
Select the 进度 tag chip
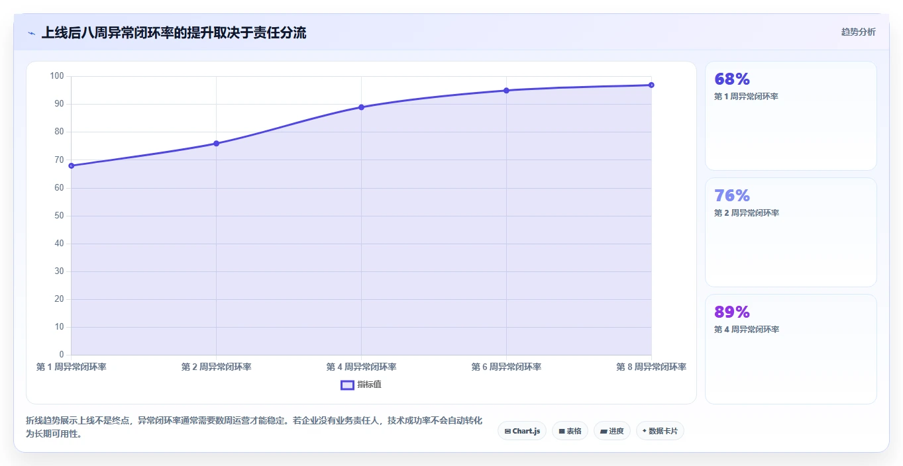612,431
